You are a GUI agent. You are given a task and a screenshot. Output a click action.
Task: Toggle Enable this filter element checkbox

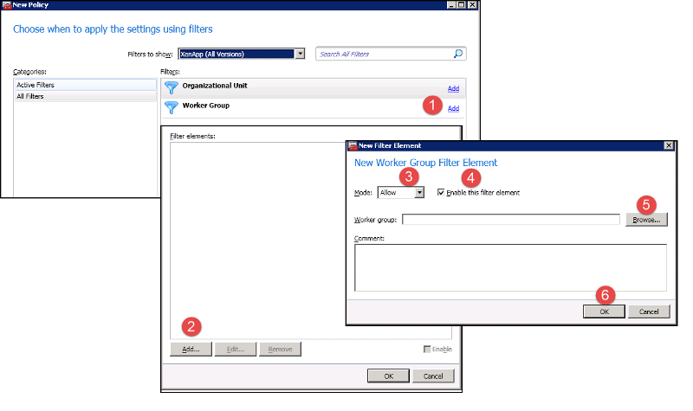tap(441, 192)
